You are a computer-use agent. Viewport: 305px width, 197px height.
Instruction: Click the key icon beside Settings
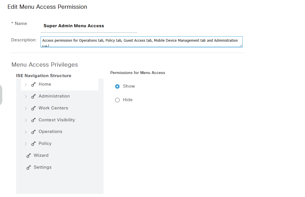[x=29, y=168]
